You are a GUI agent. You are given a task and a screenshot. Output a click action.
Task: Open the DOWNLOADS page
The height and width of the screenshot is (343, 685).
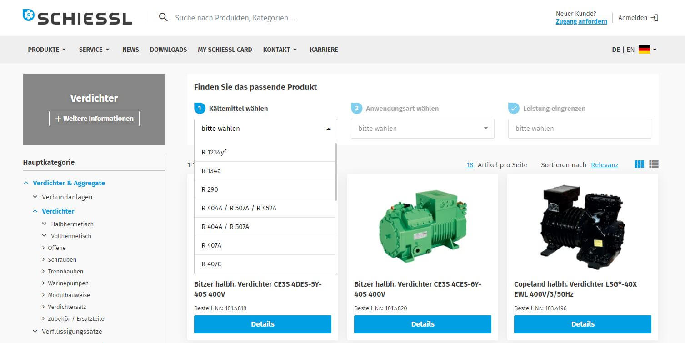click(168, 50)
